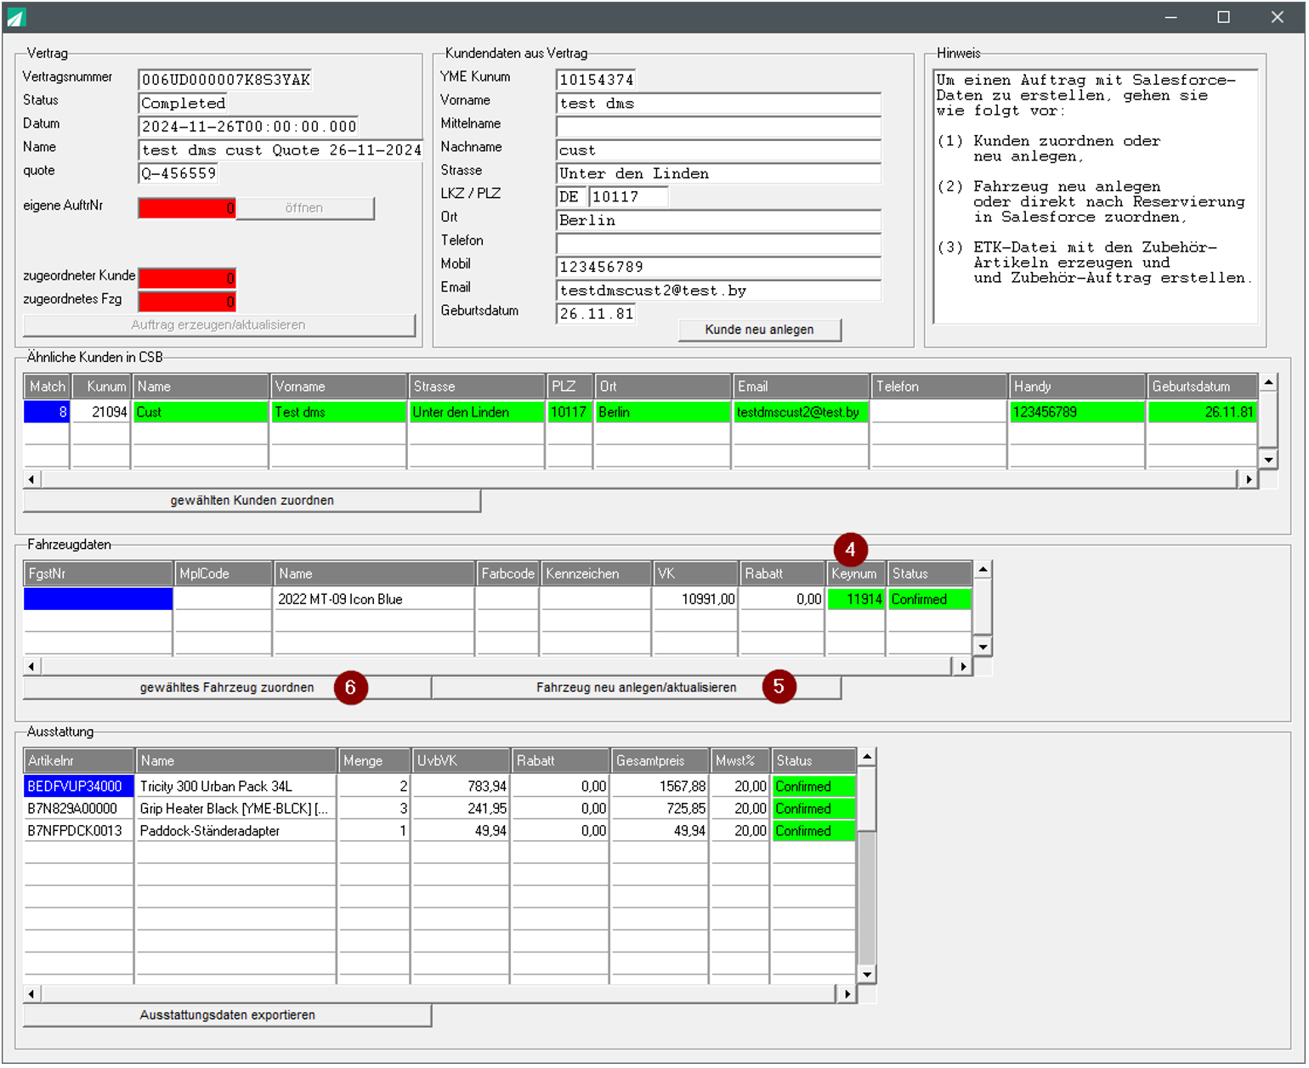The image size is (1309, 1068).
Task: Click the Datum field
Action: 248,127
